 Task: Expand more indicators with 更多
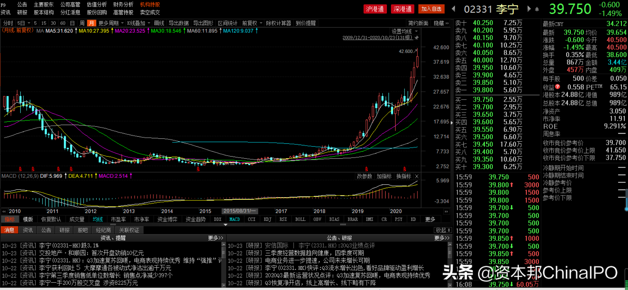pyautogui.click(x=430, y=219)
